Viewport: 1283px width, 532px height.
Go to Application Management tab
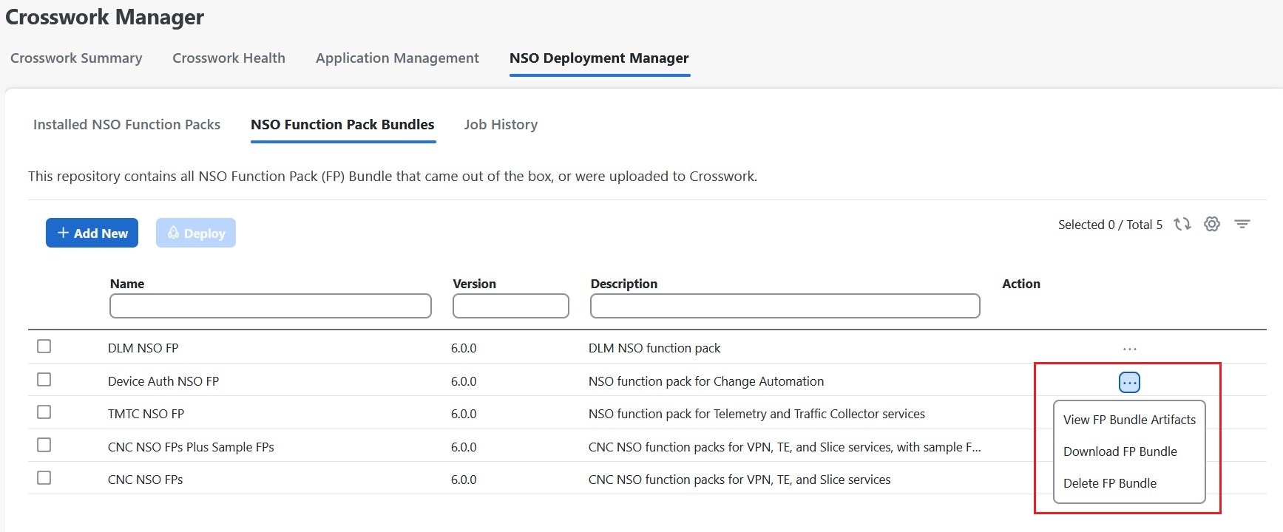pyautogui.click(x=397, y=58)
